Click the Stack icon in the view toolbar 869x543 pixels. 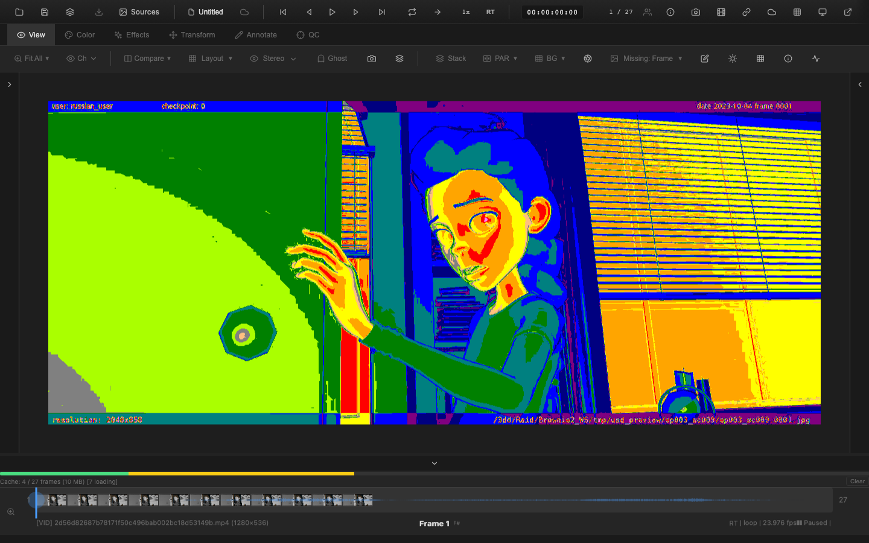coord(451,59)
